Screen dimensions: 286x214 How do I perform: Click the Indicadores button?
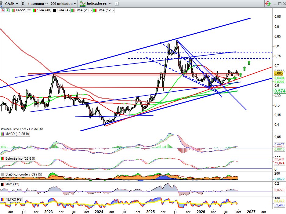[x=97, y=3]
